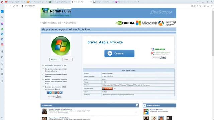Open the FREE LEECH link

tap(160, 49)
